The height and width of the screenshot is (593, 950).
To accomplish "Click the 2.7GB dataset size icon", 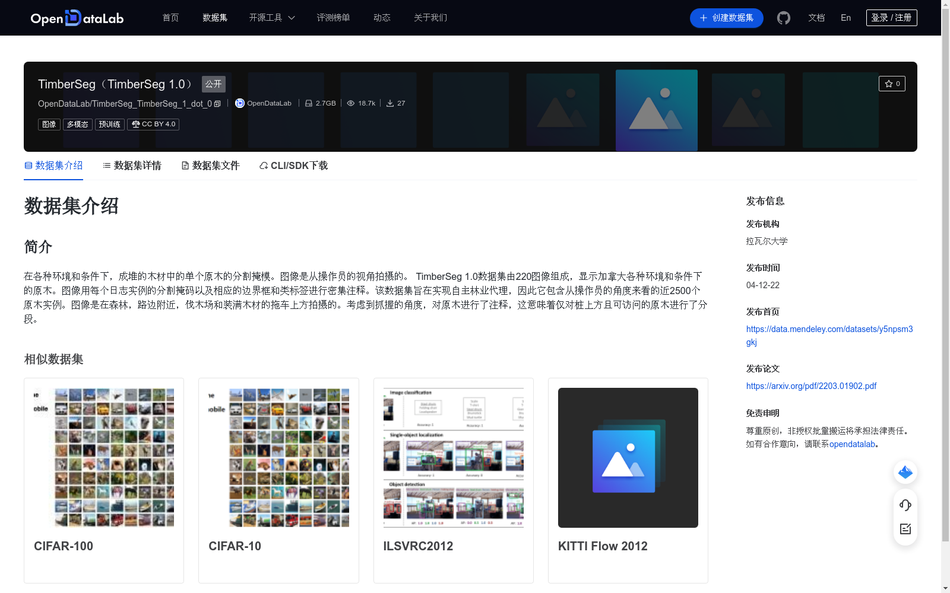I will coord(309,103).
